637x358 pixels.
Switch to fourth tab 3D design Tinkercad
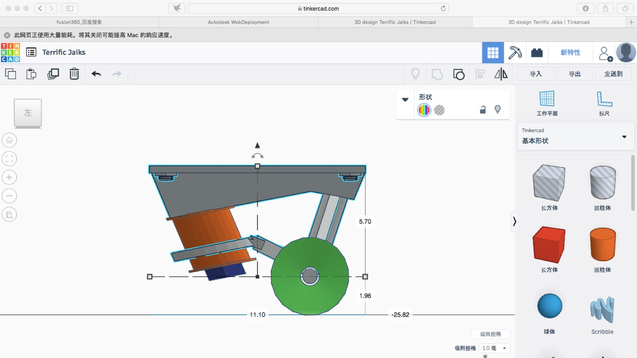click(549, 22)
